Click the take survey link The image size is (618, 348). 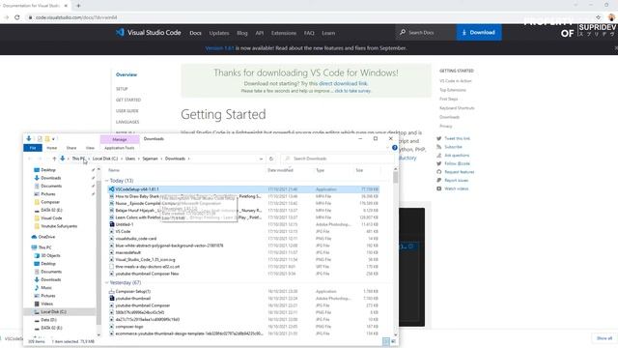pos(352,91)
